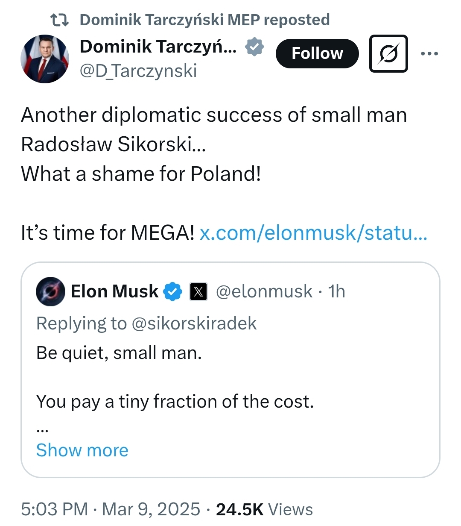461x526 pixels.
Task: Open the three-dot more options menu
Action: 429,53
